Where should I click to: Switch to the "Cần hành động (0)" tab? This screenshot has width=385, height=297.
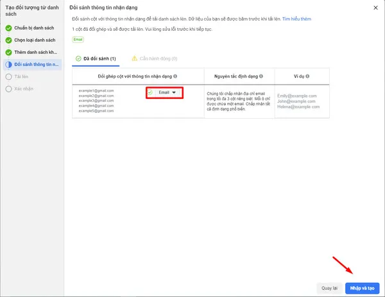[x=154, y=58]
